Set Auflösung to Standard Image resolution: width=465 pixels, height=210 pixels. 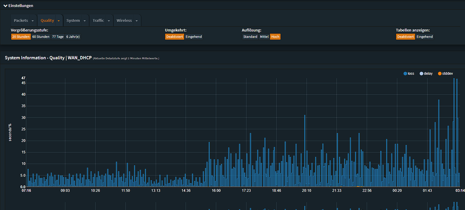[x=250, y=36]
